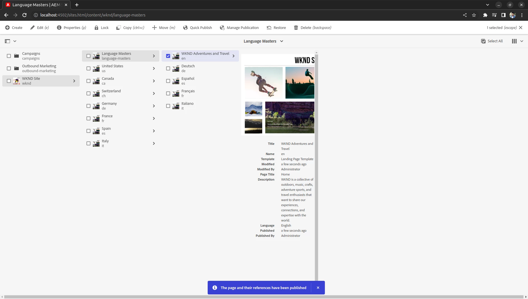528x299 pixels.
Task: Check the Language Masters checkbox
Action: (88, 56)
